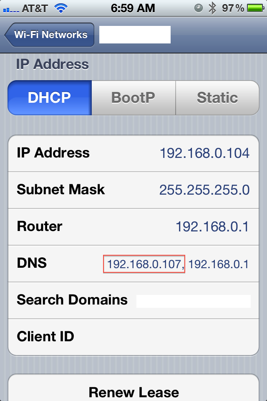Tap the Renew Lease button

133,389
